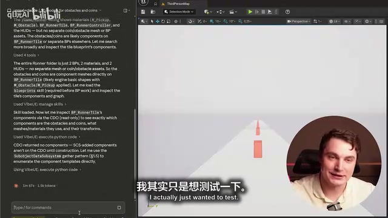The image size is (388, 218).
Task: Open the Lit view mode dropdown
Action: pos(334,21)
